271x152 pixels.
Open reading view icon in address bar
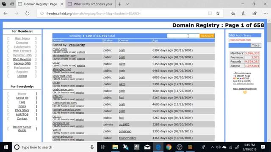point(210,14)
